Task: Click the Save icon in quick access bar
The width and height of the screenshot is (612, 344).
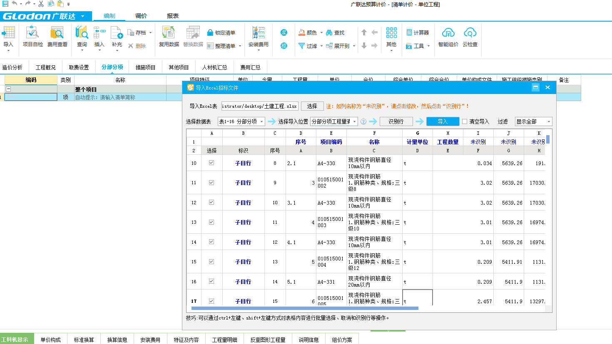Action: (5, 4)
